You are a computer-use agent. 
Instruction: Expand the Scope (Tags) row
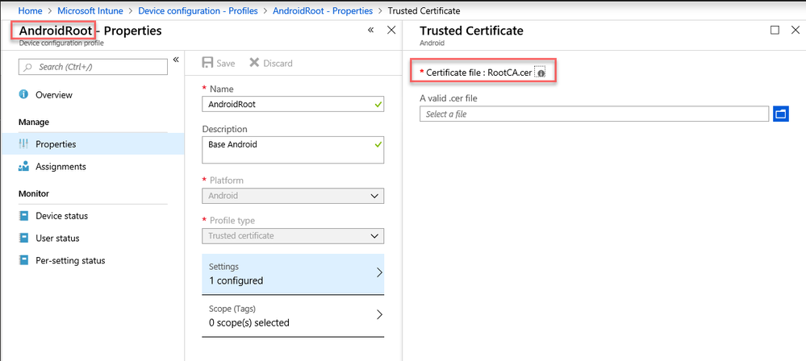pyautogui.click(x=293, y=316)
